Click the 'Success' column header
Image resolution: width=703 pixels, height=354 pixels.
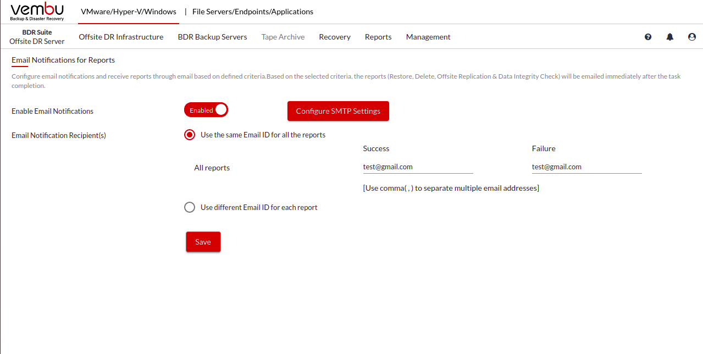376,148
